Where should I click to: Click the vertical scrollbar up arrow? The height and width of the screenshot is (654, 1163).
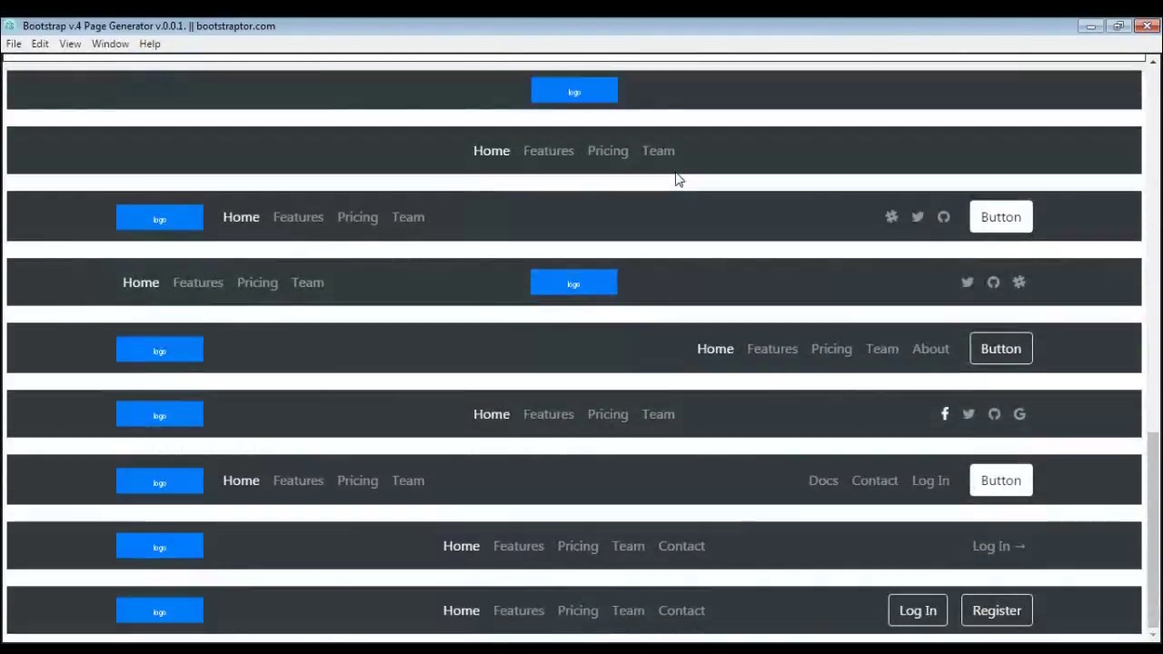(1153, 62)
